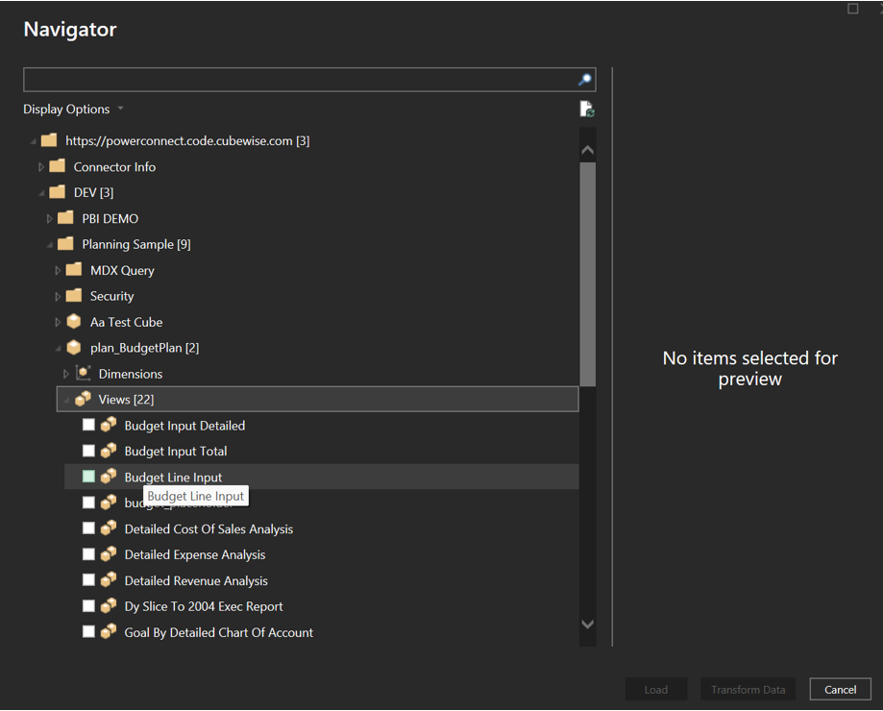This screenshot has width=883, height=711.
Task: Click the Views cubes icon
Action: click(83, 399)
